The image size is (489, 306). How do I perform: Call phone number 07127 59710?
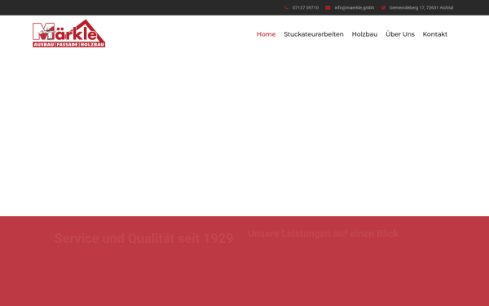tap(306, 7)
